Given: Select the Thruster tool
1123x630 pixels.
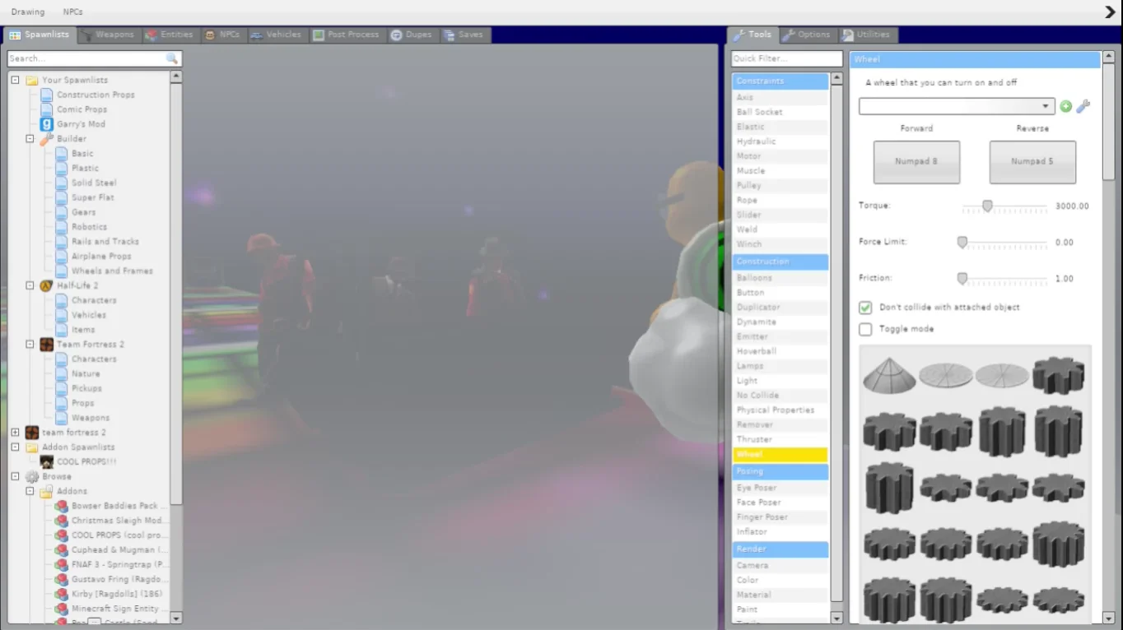Looking at the screenshot, I should click(781, 439).
